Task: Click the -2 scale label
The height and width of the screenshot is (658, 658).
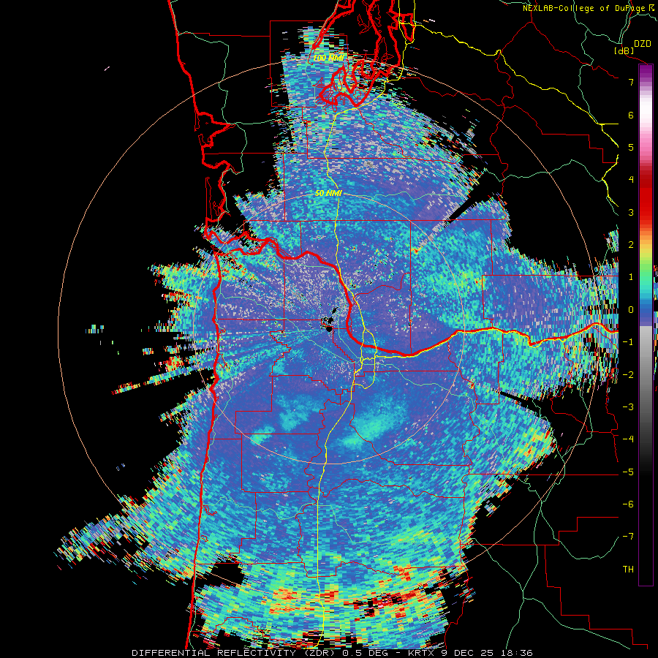Action: [x=628, y=374]
